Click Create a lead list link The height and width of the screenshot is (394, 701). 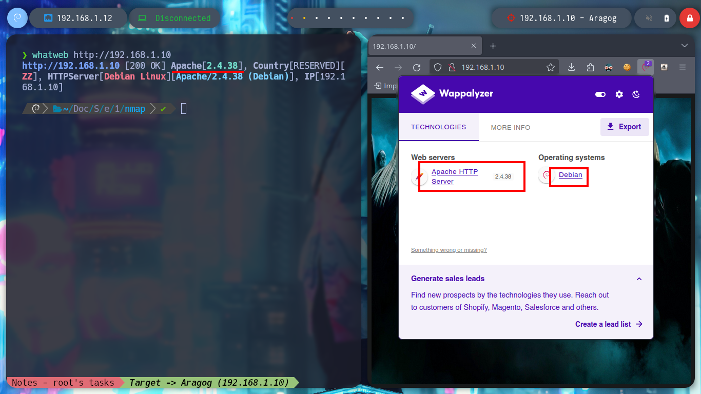click(609, 324)
